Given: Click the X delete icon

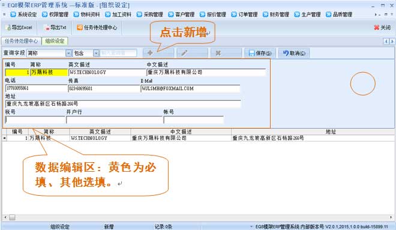Looking at the screenshot, I should [x=218, y=53].
